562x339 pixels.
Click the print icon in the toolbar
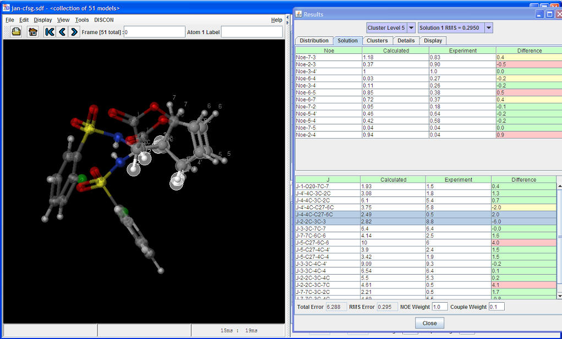click(x=17, y=32)
